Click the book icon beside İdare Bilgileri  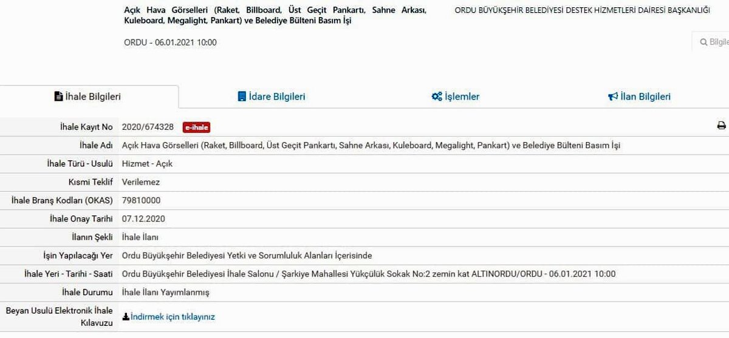pyautogui.click(x=242, y=96)
